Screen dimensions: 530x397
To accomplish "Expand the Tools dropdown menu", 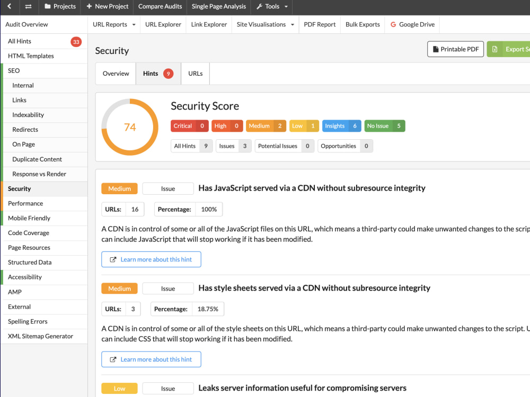I will [272, 6].
